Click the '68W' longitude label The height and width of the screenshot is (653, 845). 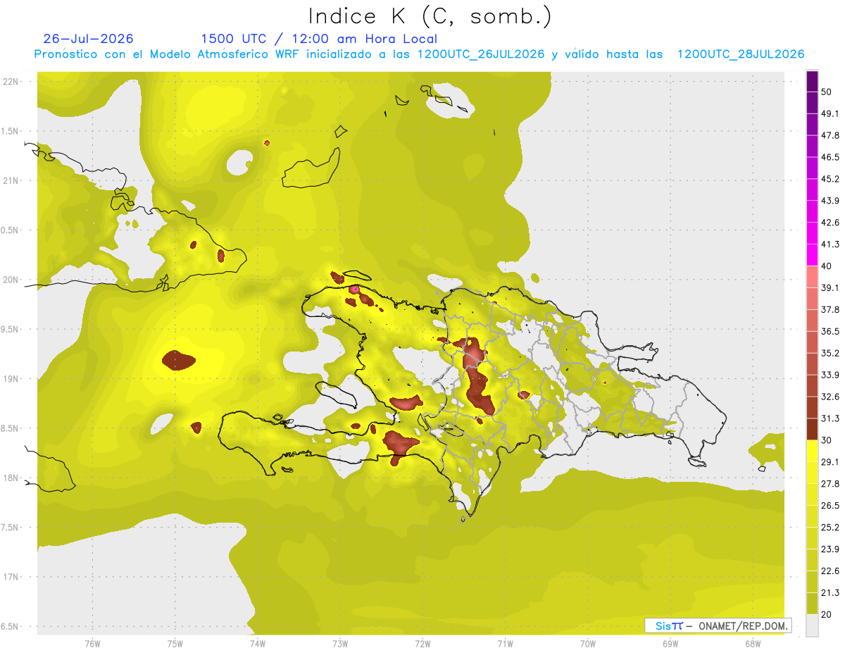click(752, 644)
